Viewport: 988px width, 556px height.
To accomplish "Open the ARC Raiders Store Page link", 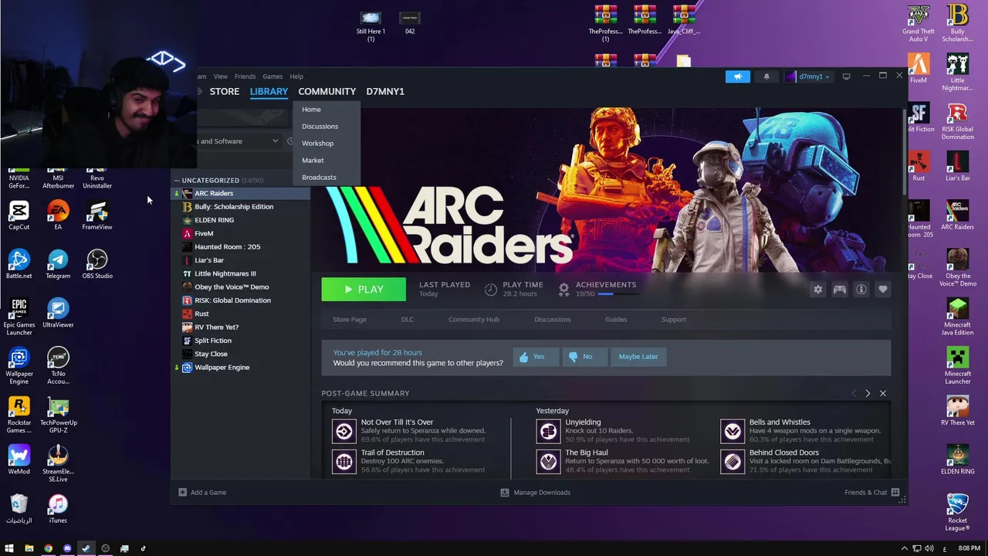I will coord(350,320).
